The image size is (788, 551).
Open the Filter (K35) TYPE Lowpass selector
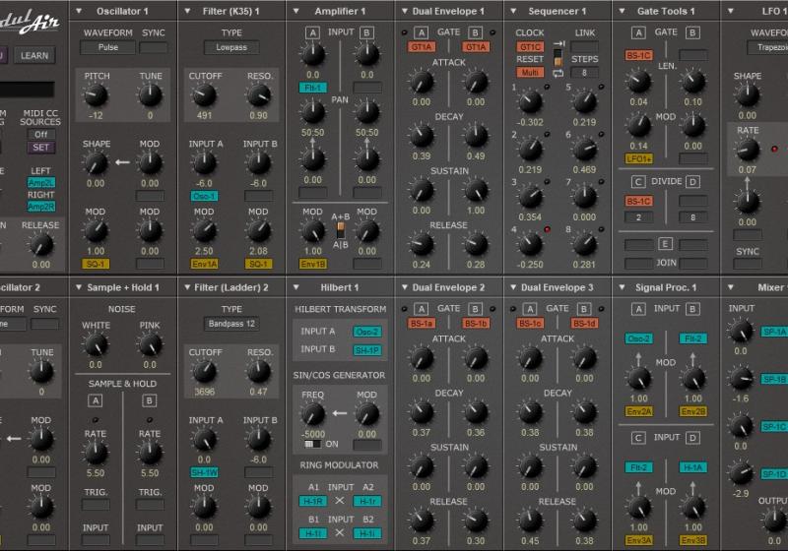click(x=231, y=47)
